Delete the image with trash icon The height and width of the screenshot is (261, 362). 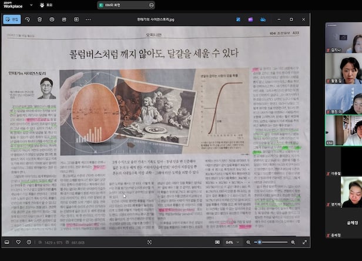click(39, 19)
